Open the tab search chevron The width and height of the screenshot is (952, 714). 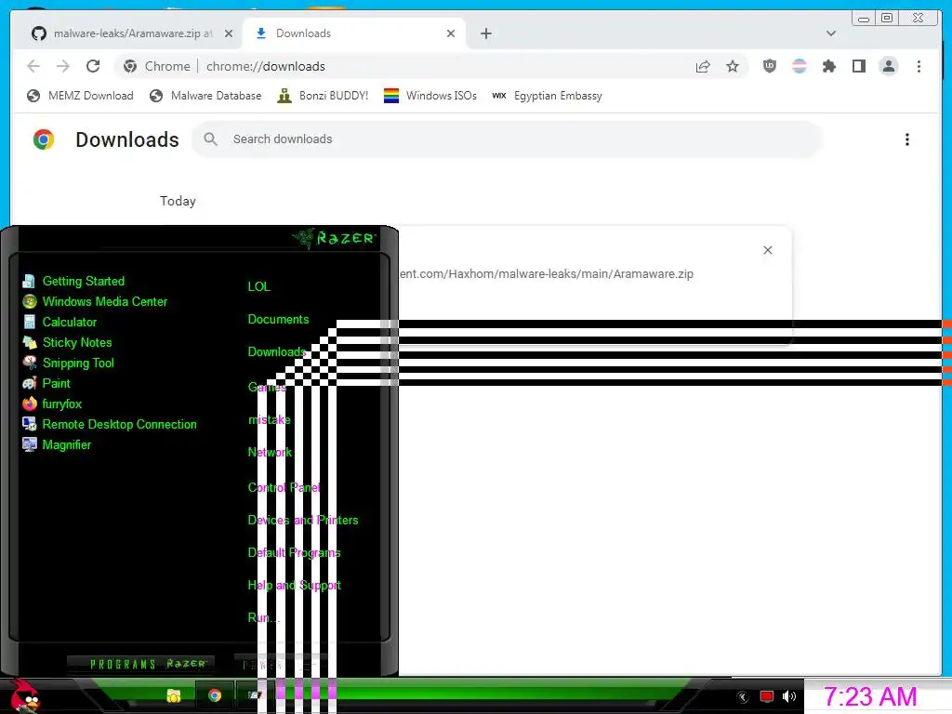830,33
